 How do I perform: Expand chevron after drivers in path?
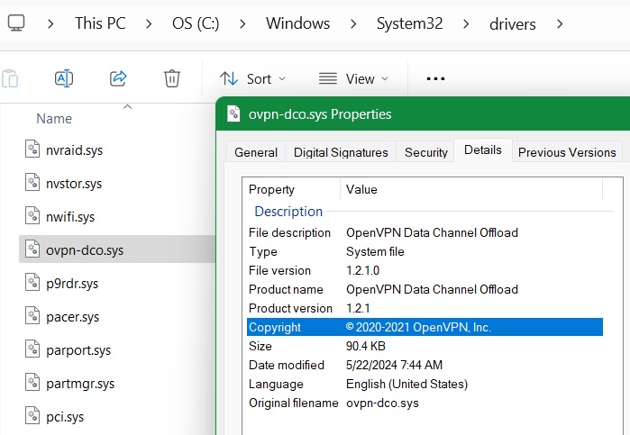coord(560,23)
